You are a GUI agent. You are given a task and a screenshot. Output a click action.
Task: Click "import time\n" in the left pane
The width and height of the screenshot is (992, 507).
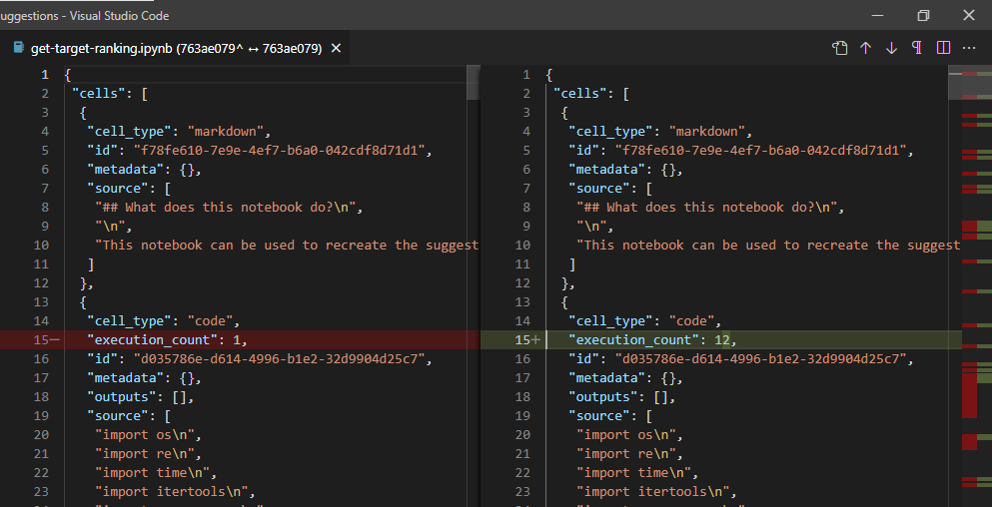click(x=152, y=473)
